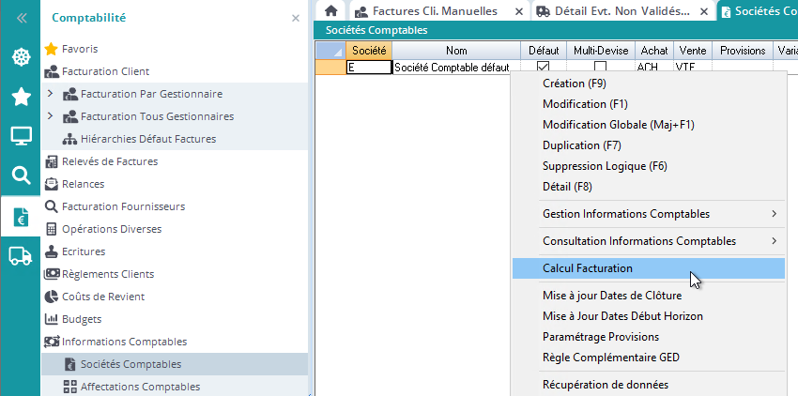The height and width of the screenshot is (396, 798).
Task: Close the Comptabilité panel with X
Action: [x=296, y=18]
